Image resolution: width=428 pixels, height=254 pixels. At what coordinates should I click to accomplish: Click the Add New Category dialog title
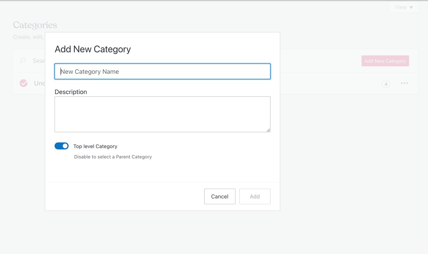tap(93, 49)
